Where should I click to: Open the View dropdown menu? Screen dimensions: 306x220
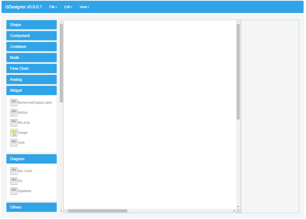(x=84, y=7)
